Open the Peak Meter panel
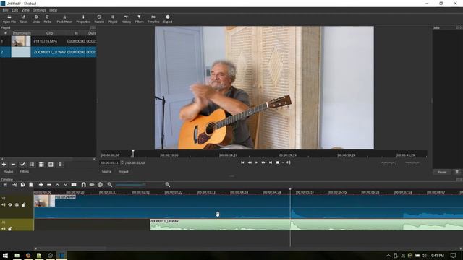 click(x=64, y=19)
